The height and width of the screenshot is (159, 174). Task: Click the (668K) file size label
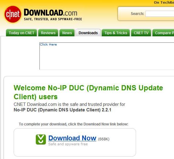point(104,139)
